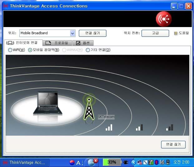Click the top 연결 끊기 button beside the location box

click(93, 33)
